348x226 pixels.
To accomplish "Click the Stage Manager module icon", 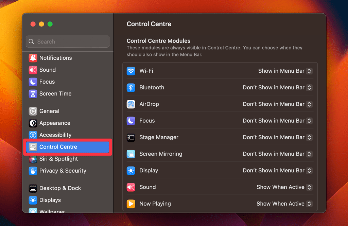I will (x=131, y=138).
